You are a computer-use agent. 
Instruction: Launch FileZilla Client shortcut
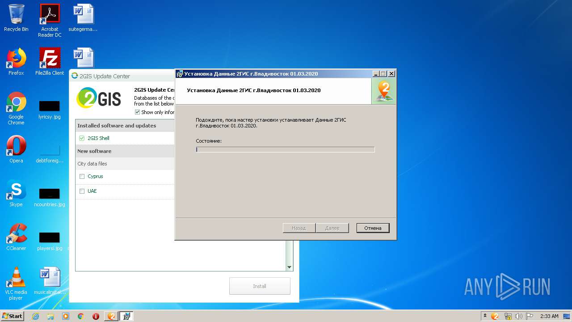click(x=50, y=62)
